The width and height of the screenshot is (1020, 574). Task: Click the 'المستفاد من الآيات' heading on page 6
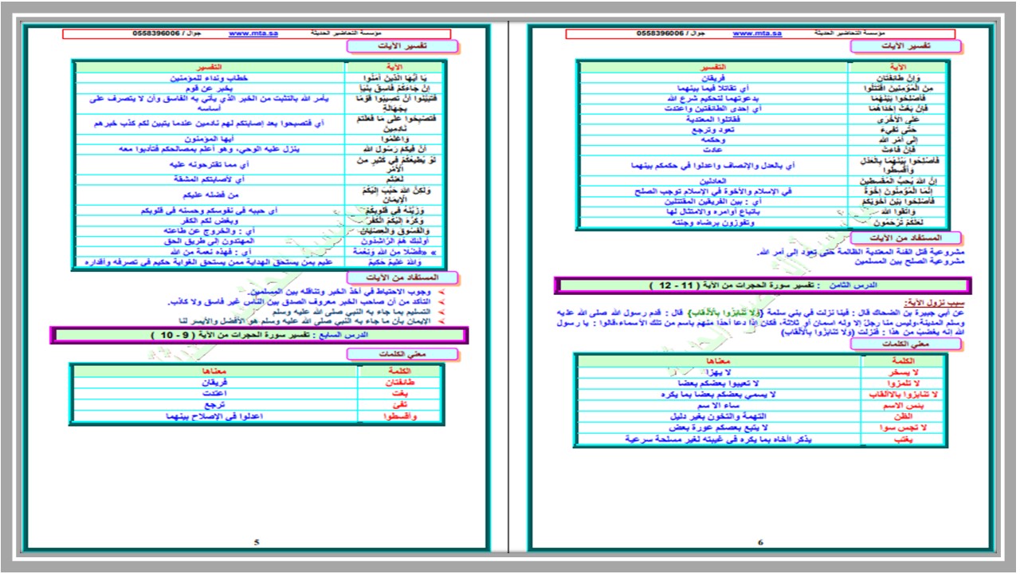tap(906, 238)
